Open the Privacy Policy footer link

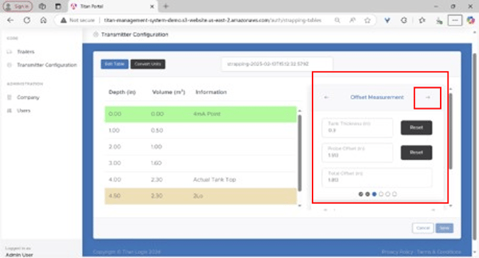click(x=397, y=252)
